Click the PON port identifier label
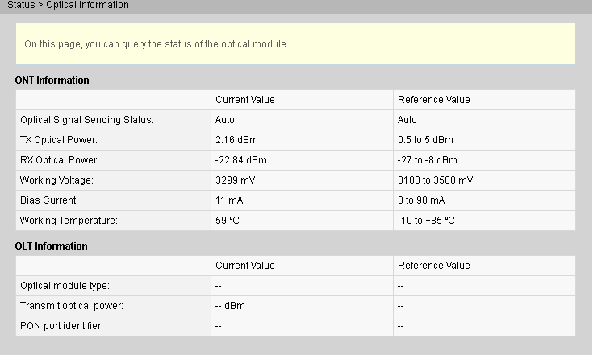 [x=62, y=326]
